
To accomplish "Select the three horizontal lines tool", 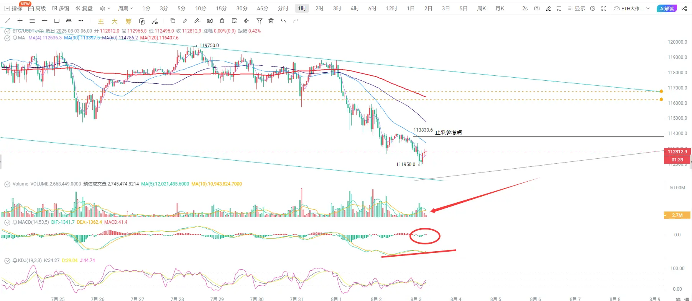I will [32, 21].
